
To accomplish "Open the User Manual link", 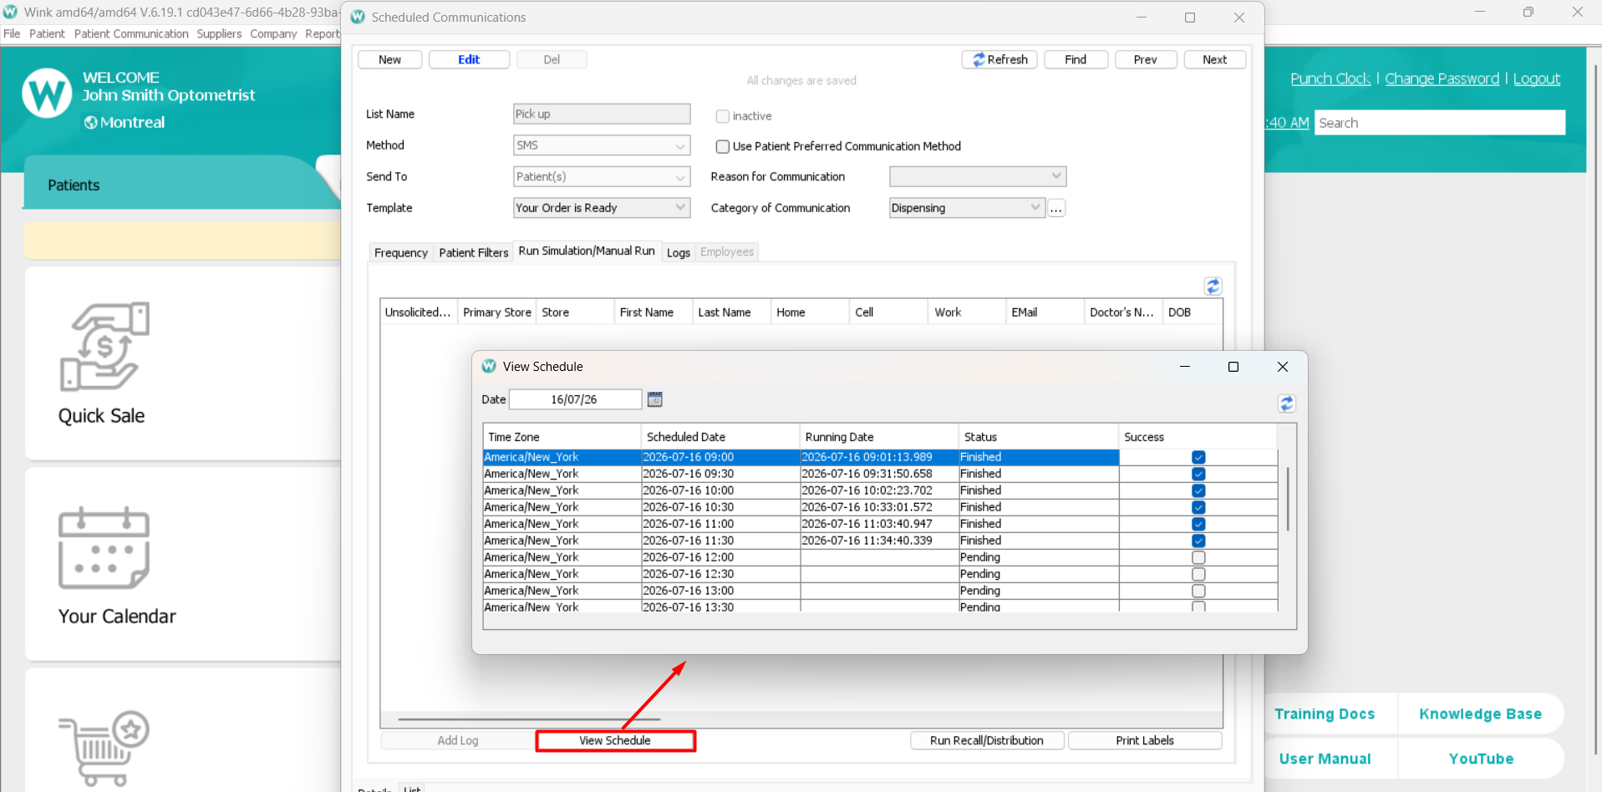I will pos(1325,759).
